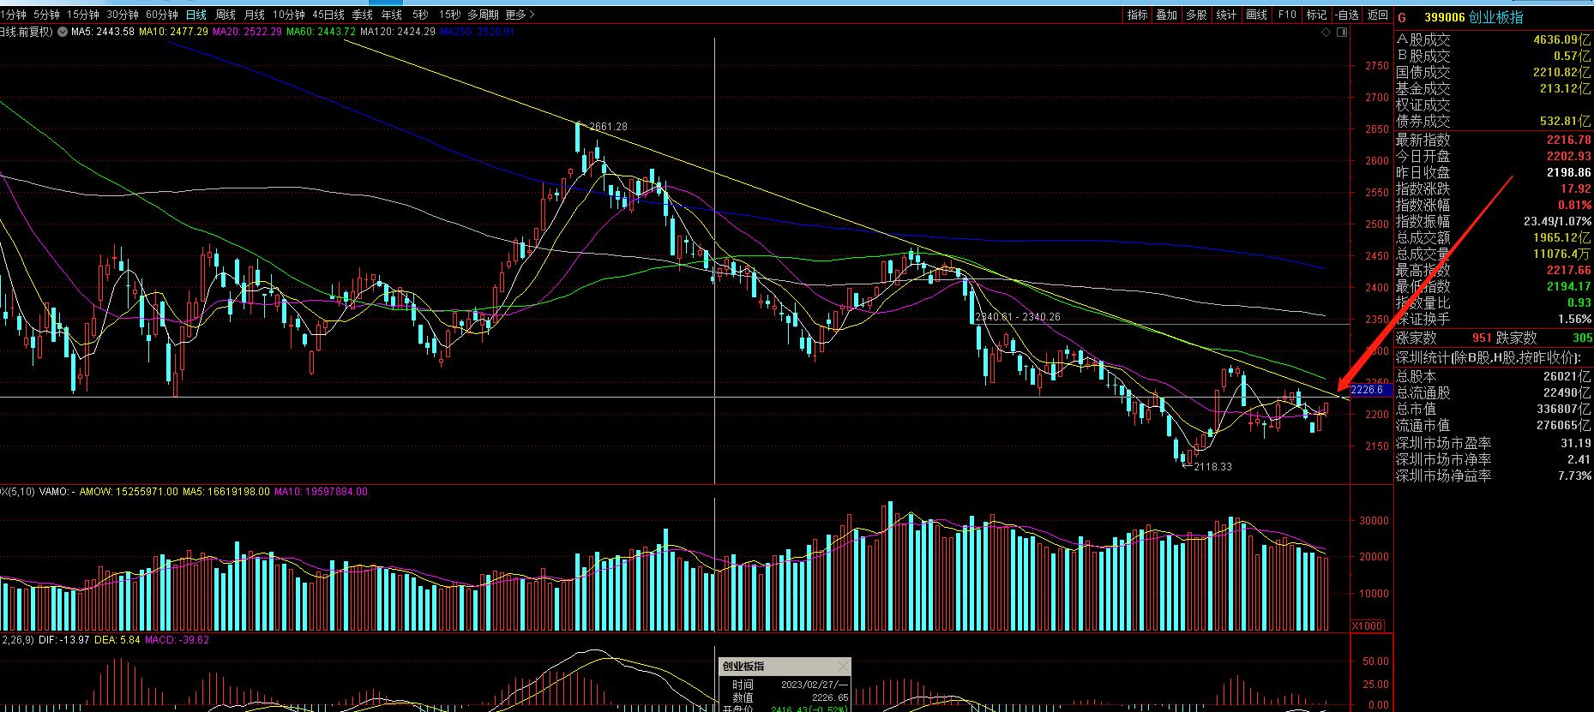Click the diamond icon above the price axis

click(1327, 32)
